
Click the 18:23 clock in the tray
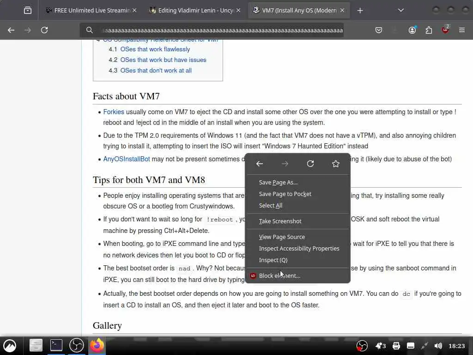457,346
